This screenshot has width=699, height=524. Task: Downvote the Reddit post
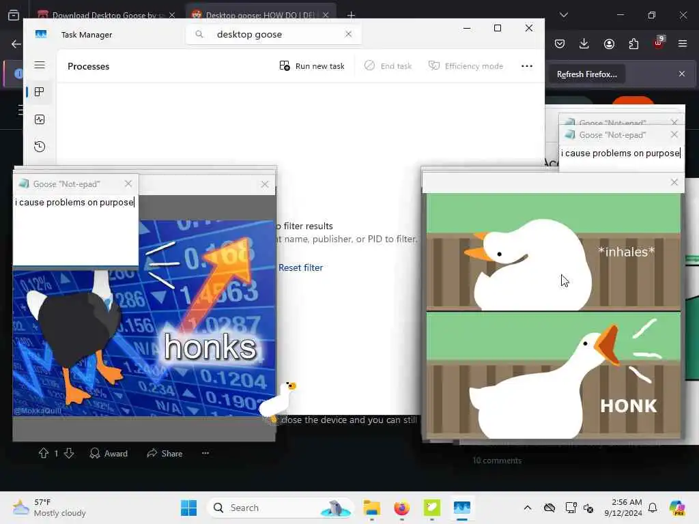[69, 453]
